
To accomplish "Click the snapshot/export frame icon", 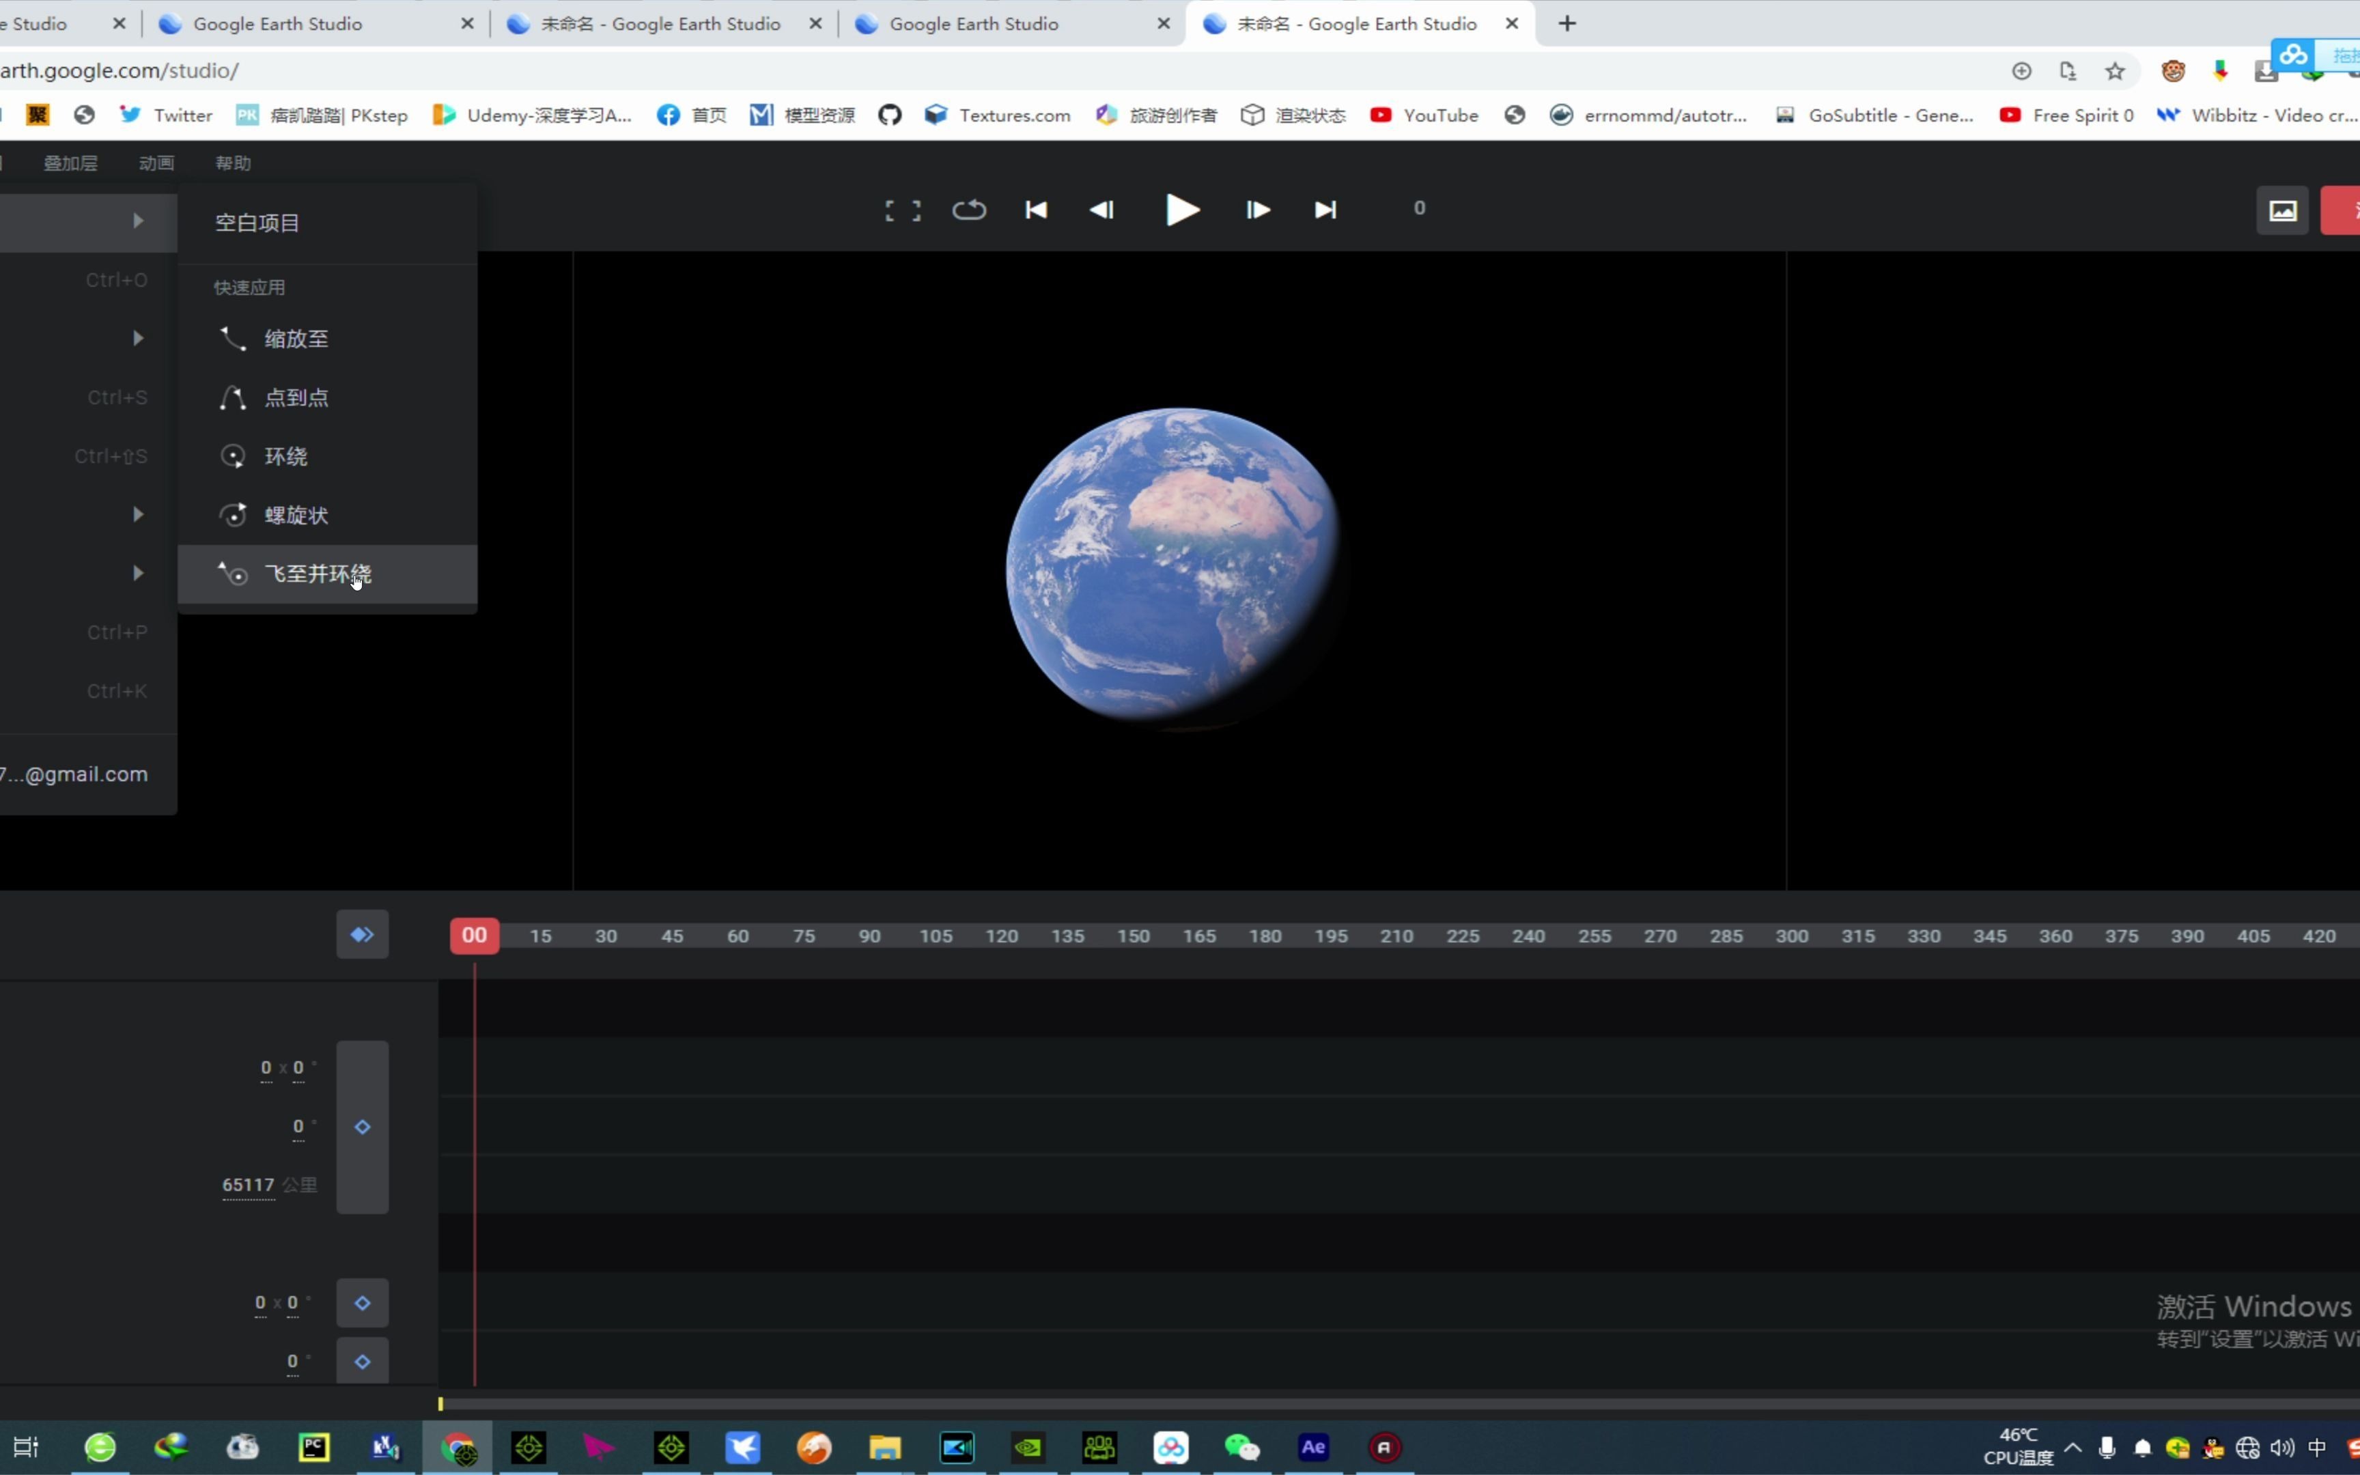I will click(2282, 209).
